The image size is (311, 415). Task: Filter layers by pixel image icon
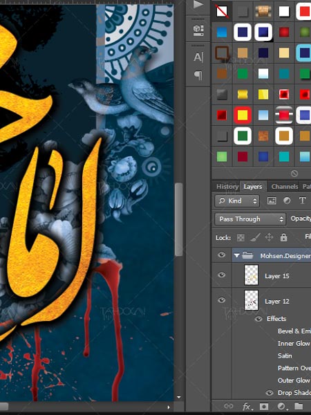(x=272, y=201)
